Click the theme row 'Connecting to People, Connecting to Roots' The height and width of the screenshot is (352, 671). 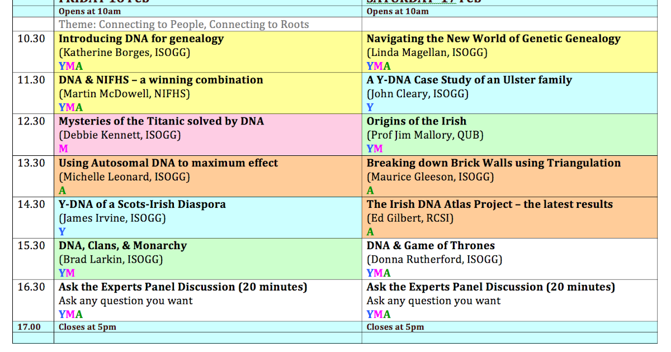point(185,25)
